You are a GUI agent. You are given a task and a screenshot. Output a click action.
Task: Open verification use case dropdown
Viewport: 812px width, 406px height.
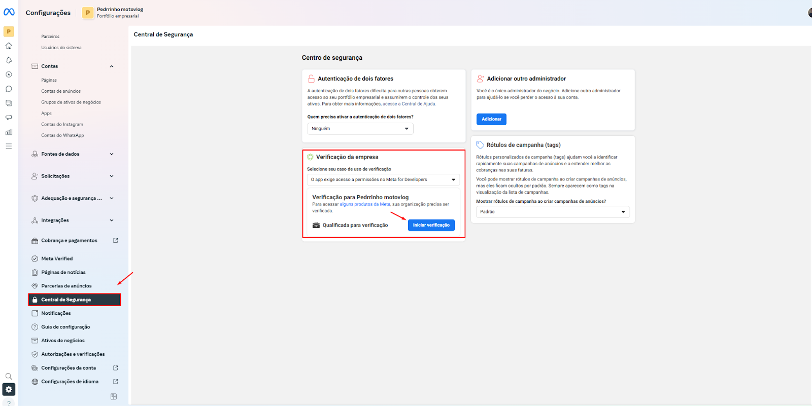383,179
